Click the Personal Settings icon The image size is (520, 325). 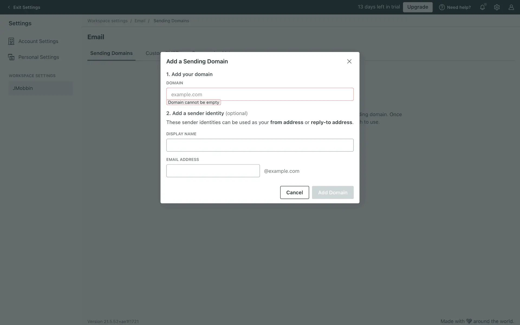(11, 57)
